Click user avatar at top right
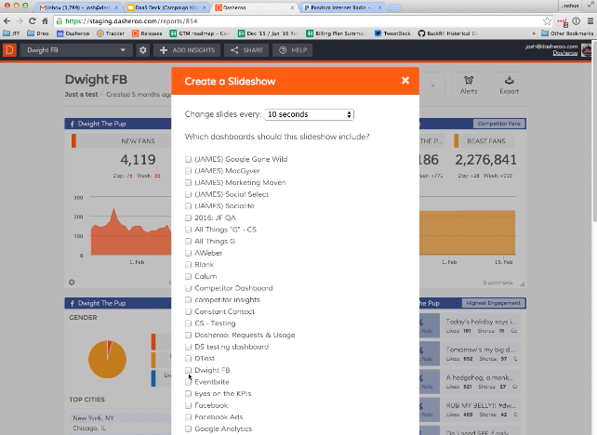 pyautogui.click(x=587, y=50)
